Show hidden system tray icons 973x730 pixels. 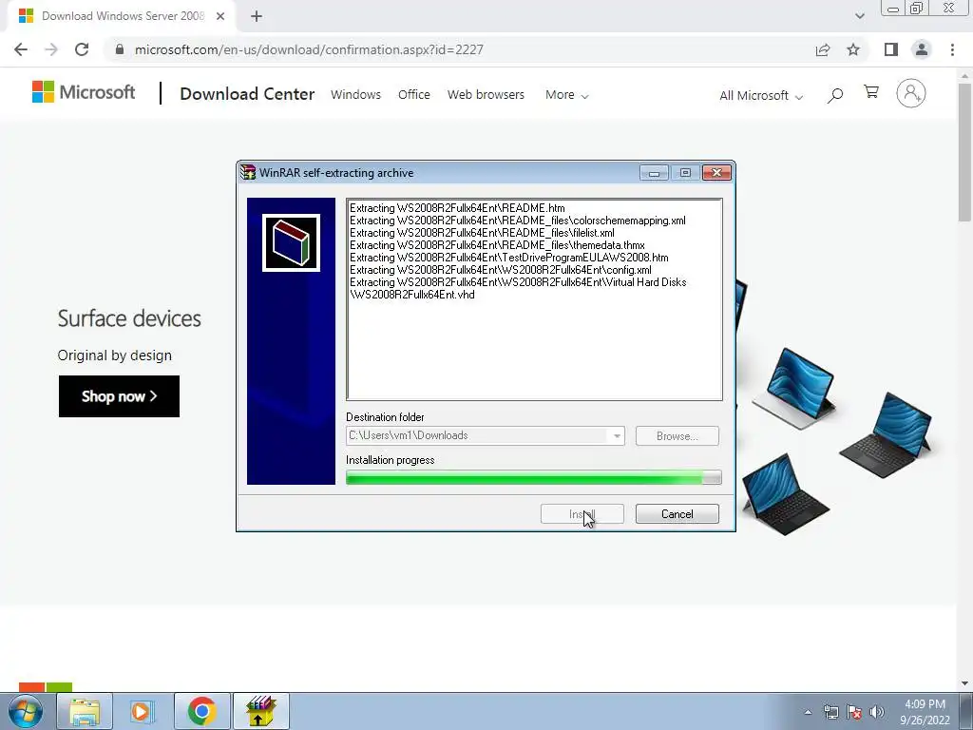pyautogui.click(x=808, y=712)
